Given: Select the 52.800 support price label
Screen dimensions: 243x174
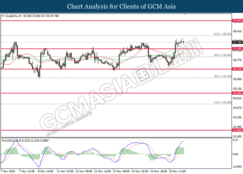Looking at the screenshot, I should point(237,130).
